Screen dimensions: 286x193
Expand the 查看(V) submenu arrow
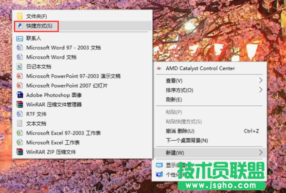pos(261,80)
